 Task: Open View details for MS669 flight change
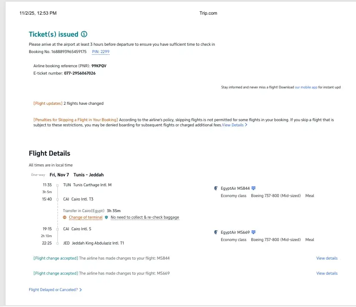click(x=327, y=273)
